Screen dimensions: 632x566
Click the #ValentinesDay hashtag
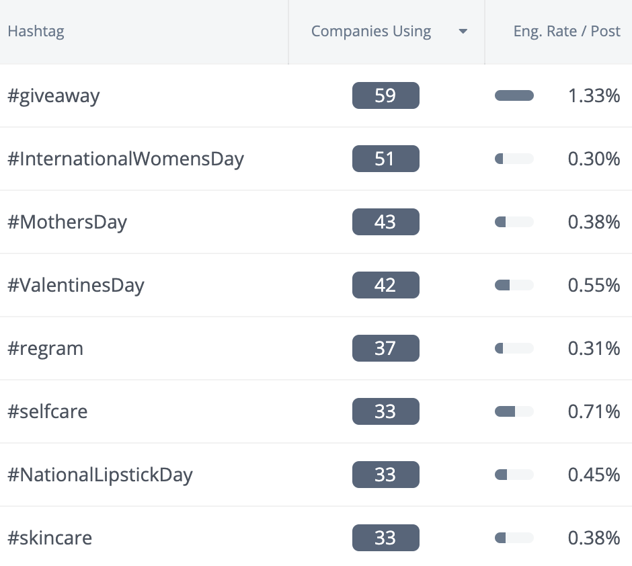pos(76,285)
